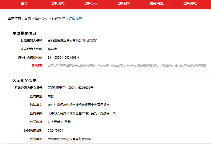Screen dimensions: 211x144
Task: Click the 处罚机关 label
Action: tap(37, 139)
